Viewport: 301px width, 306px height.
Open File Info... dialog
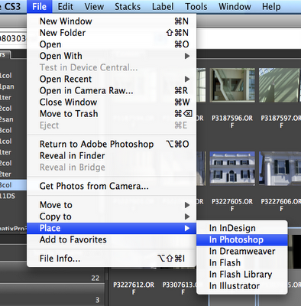112,259
